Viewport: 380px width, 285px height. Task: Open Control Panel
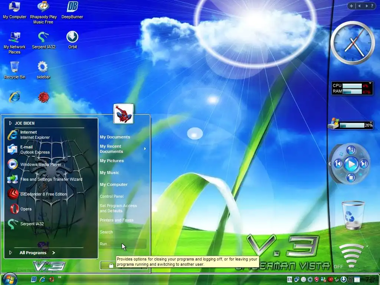[111, 196]
